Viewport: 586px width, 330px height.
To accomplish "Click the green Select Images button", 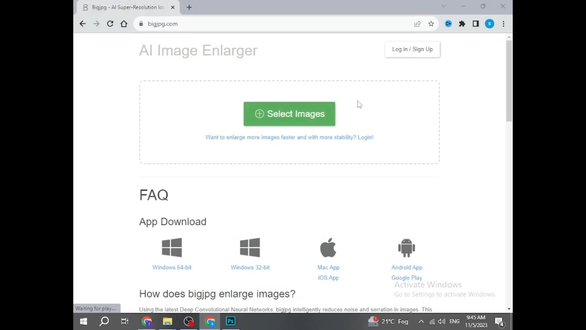I will [x=289, y=114].
